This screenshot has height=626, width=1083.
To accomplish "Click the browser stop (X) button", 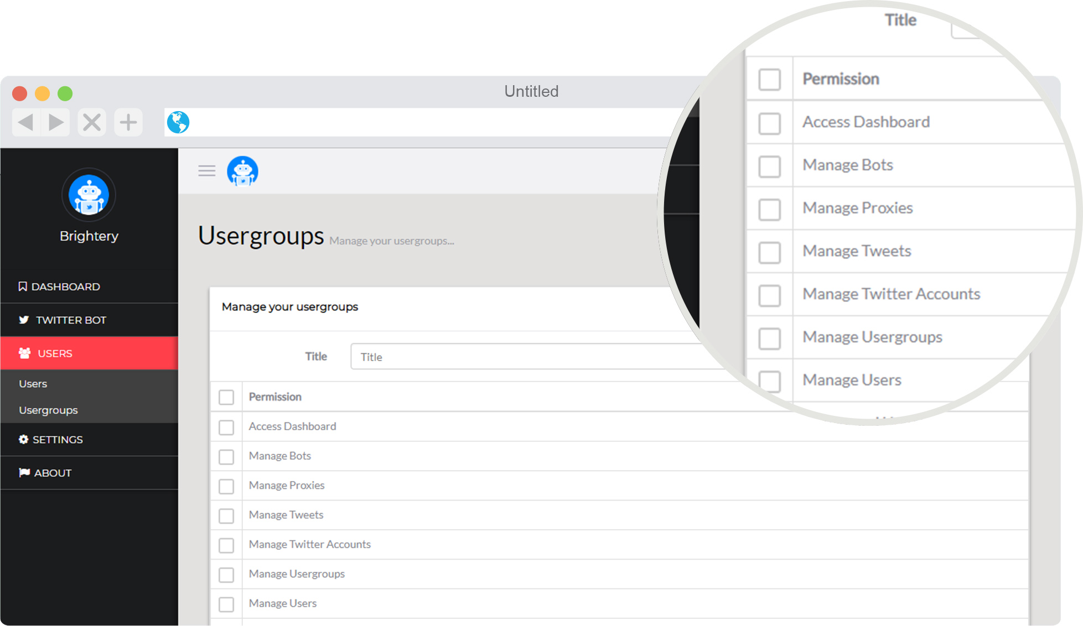I will [92, 122].
